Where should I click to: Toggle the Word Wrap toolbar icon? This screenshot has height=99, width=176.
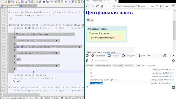(x=66, y=2)
